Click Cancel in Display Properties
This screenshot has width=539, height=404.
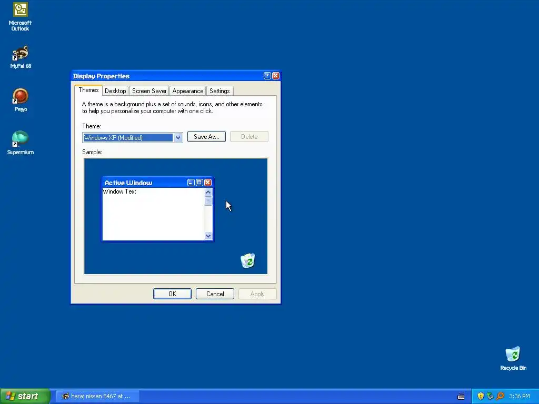click(x=215, y=294)
